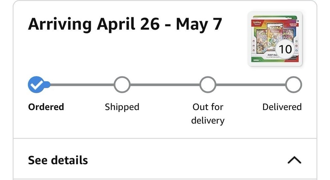Click the Arriving April 26 - May 7 heading
330x180 pixels.
125,24
